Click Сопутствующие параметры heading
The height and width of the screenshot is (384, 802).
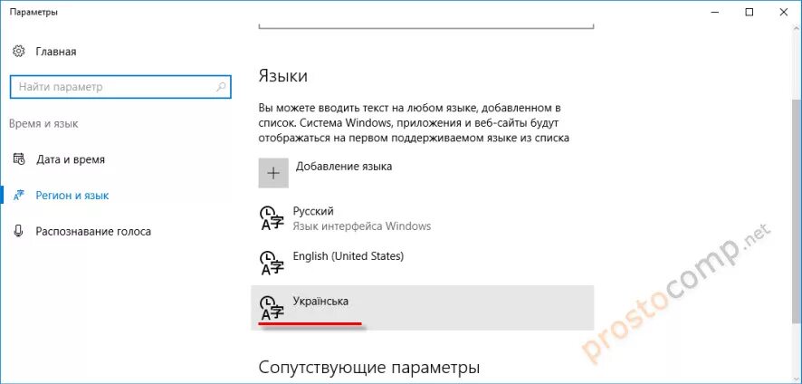pyautogui.click(x=369, y=368)
